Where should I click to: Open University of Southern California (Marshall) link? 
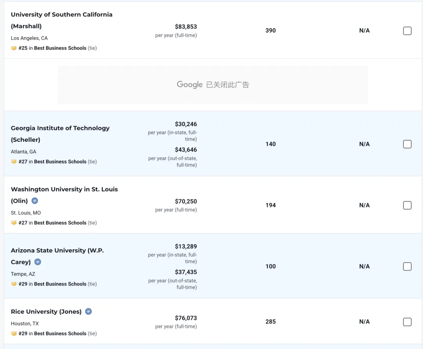[x=61, y=15]
